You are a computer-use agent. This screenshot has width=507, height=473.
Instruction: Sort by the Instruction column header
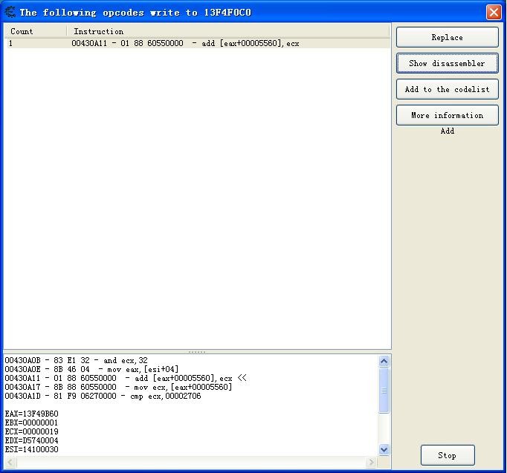tap(227, 31)
